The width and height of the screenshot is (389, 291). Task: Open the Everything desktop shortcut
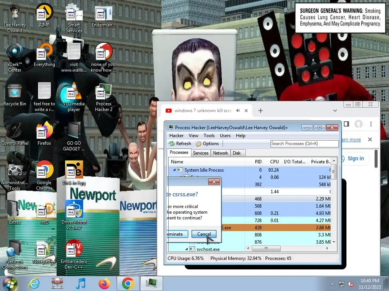[44, 55]
